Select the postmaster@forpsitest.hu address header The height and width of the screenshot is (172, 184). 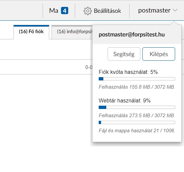[x=132, y=34]
